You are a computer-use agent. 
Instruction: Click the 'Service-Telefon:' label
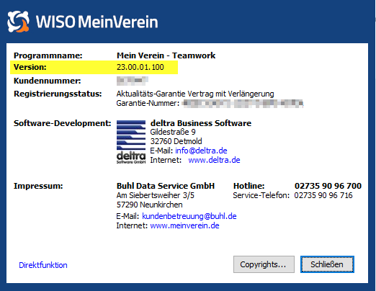261,195
